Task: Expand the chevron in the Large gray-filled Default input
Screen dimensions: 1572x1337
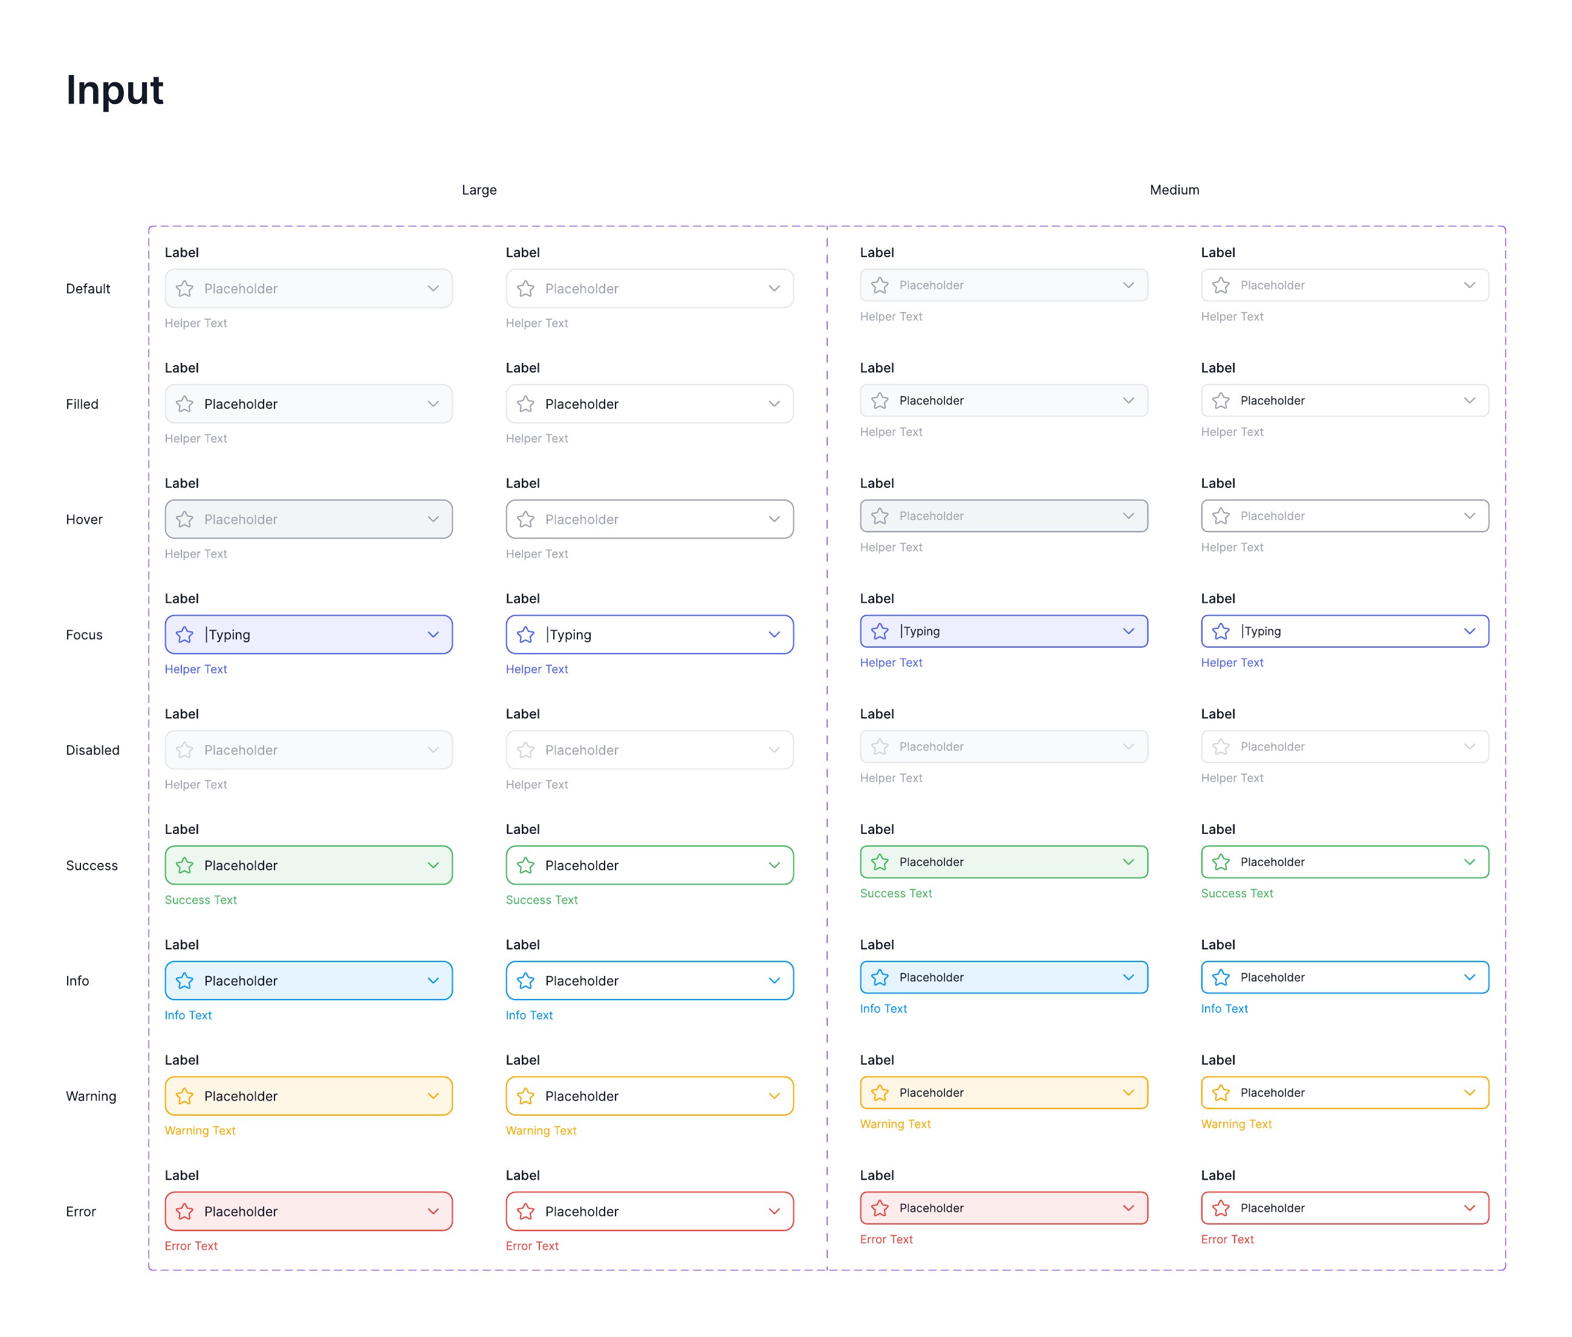Action: (433, 289)
